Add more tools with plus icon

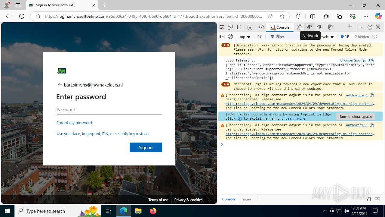click(x=350, y=27)
